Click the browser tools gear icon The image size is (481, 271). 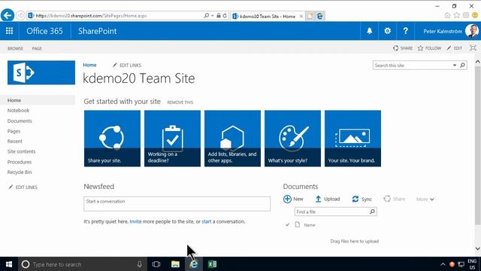tap(466, 15)
